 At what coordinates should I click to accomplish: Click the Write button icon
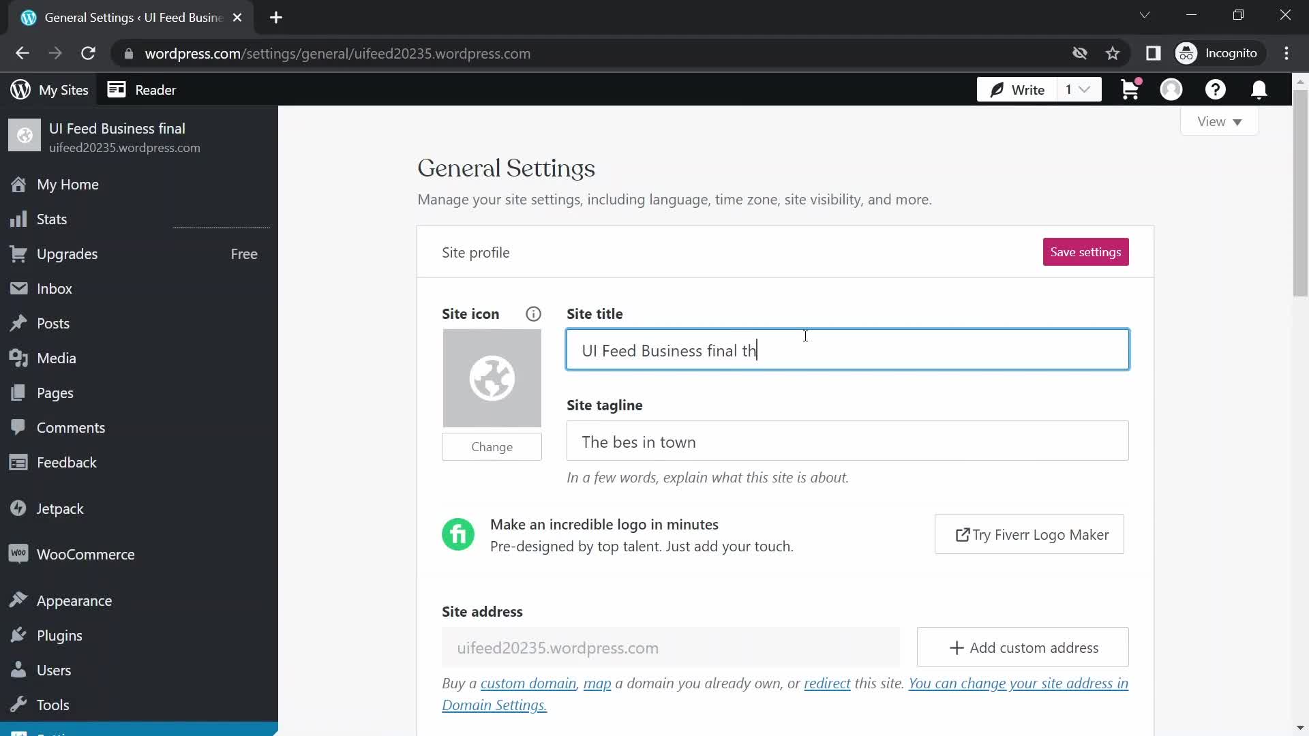(997, 90)
